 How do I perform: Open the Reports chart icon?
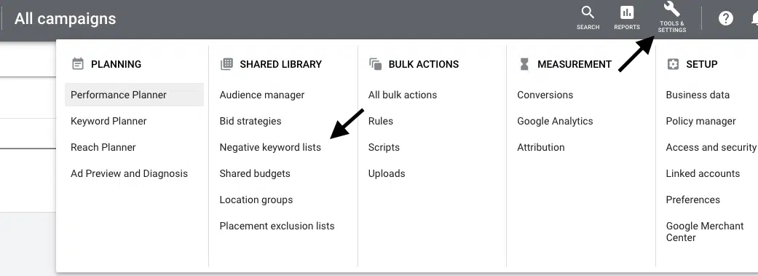tap(627, 12)
